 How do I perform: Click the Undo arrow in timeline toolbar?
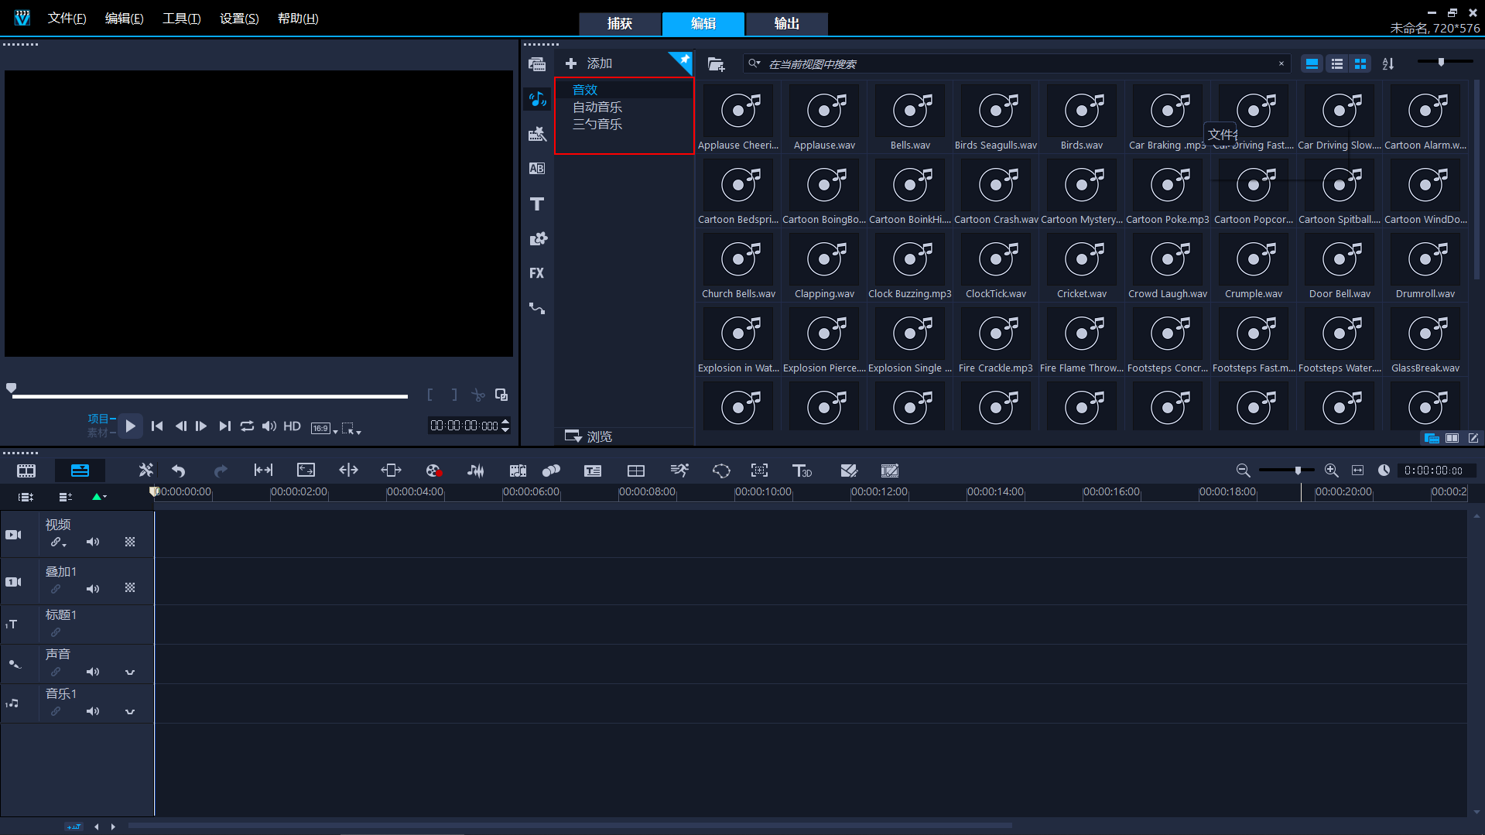(179, 471)
